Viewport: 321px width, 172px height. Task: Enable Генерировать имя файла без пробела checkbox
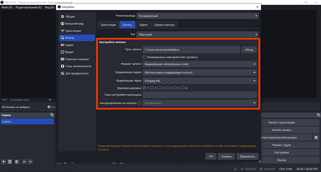(x=144, y=57)
